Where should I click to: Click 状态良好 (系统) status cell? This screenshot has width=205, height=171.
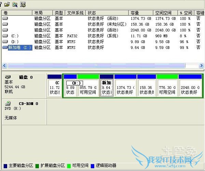coord(103,36)
